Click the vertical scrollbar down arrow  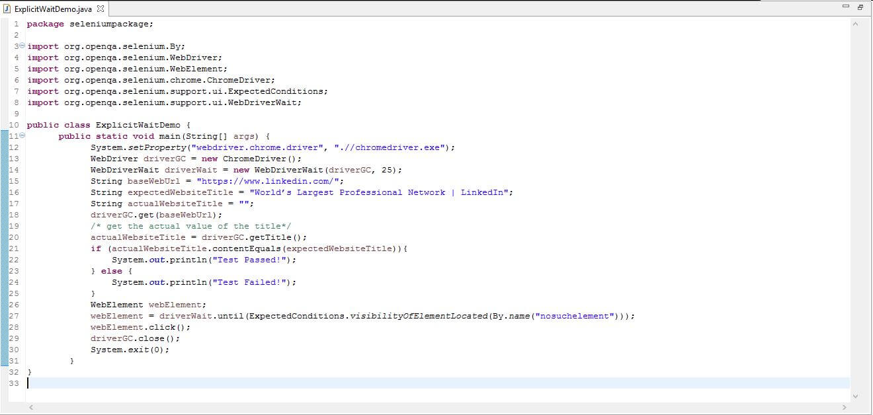click(855, 396)
